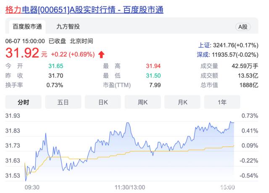Click the 换手率 value 0.73%
The image size is (269, 193).
(x=55, y=85)
